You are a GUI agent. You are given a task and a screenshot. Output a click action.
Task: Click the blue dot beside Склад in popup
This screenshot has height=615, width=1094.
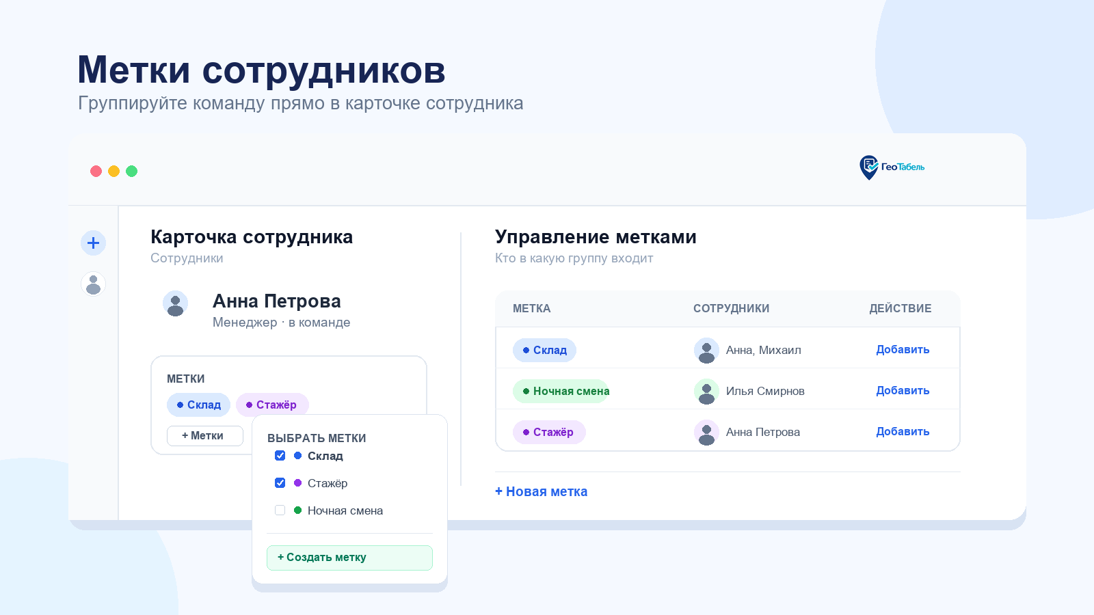[x=297, y=456]
